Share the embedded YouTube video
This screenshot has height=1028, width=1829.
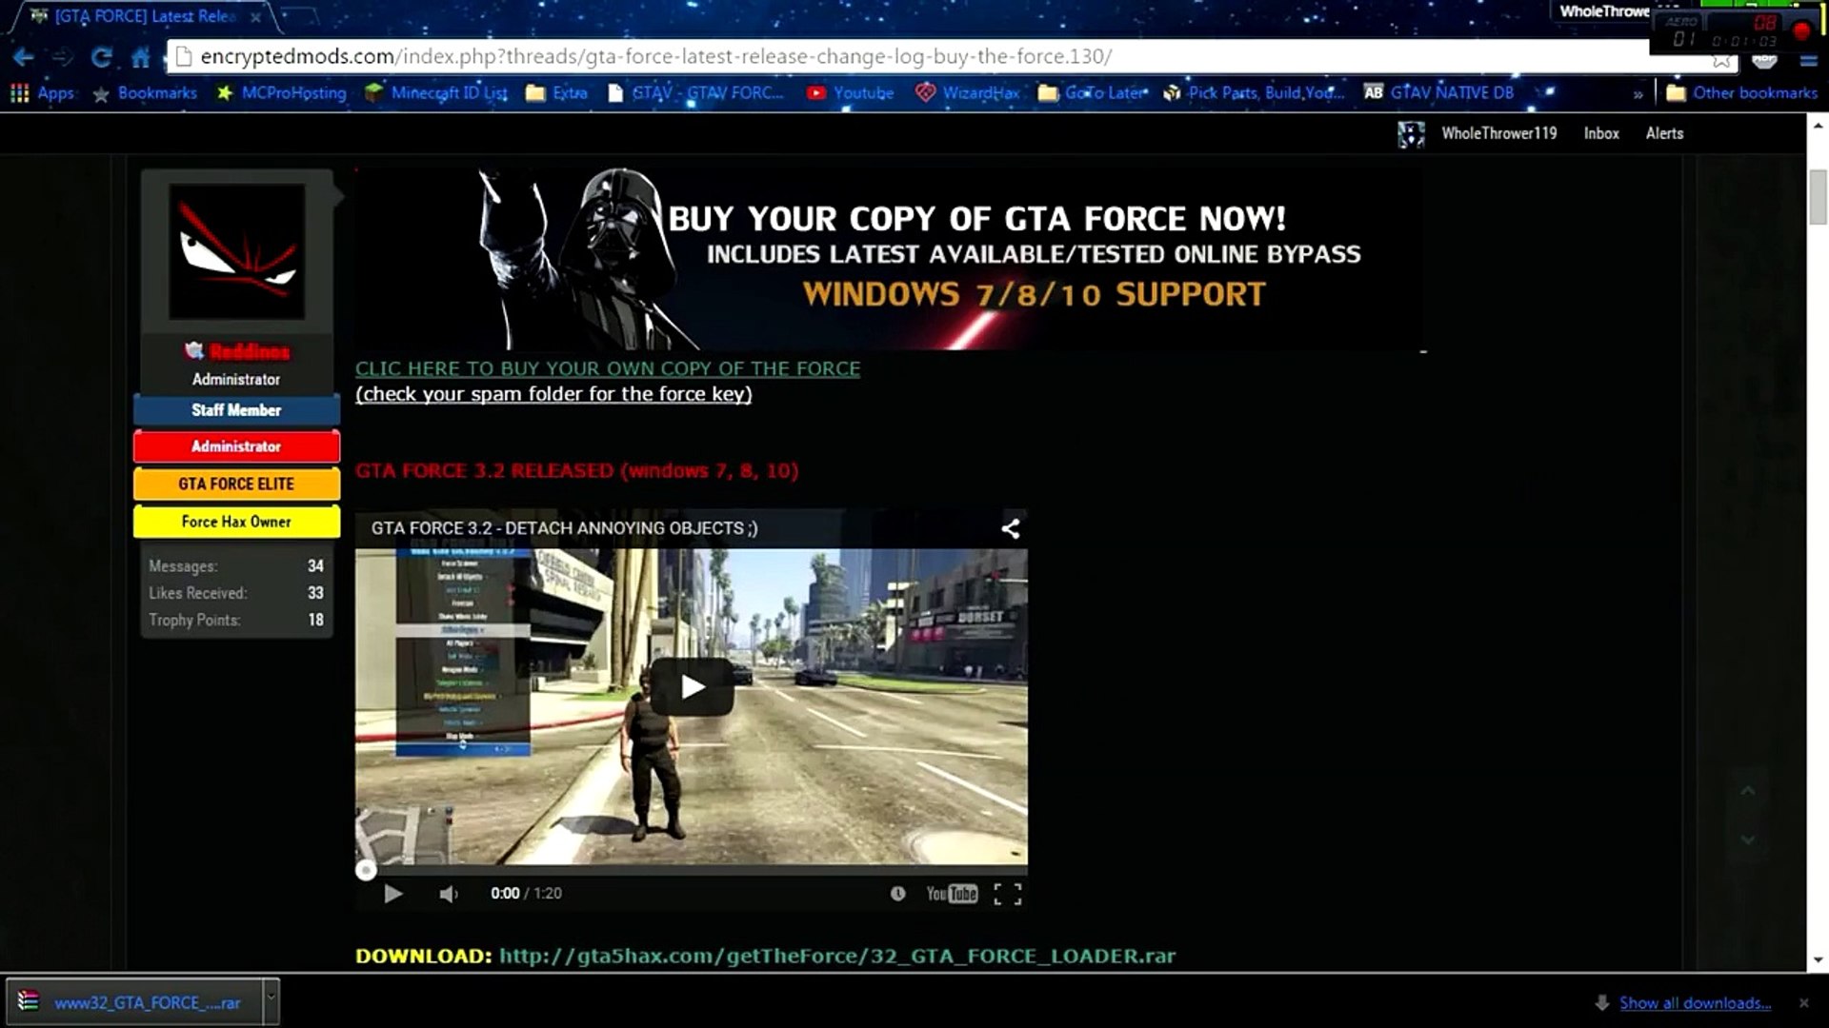coord(1011,529)
